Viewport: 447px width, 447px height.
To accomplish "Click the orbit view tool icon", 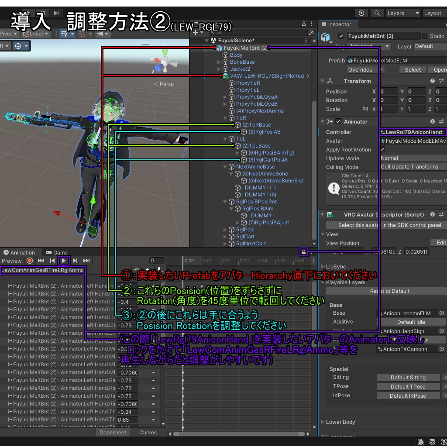I will 18,45.
